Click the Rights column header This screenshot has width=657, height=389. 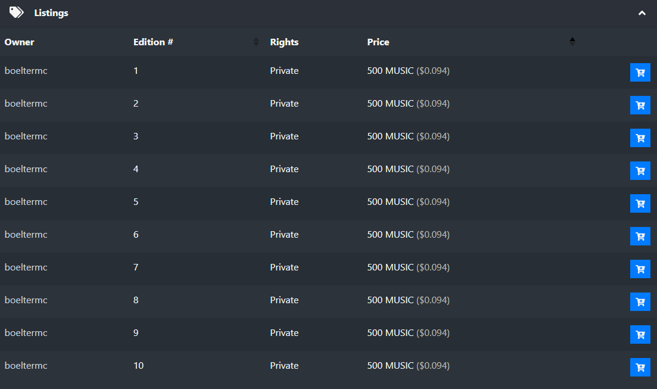[284, 42]
